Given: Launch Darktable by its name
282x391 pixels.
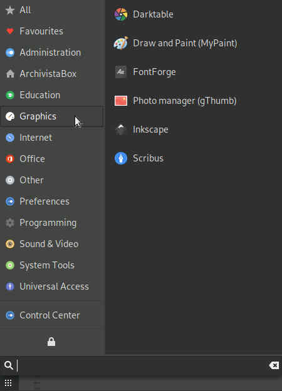Looking at the screenshot, I should point(153,14).
